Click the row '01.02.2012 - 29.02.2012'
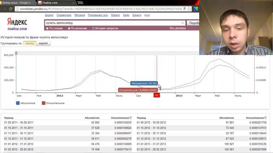Viewport: 273px width, 153px height. (x=68, y=149)
